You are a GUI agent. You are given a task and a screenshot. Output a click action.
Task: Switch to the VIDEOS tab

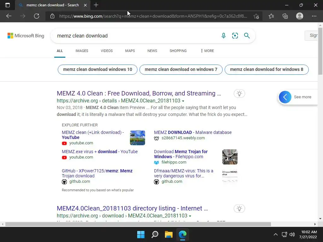point(107,51)
